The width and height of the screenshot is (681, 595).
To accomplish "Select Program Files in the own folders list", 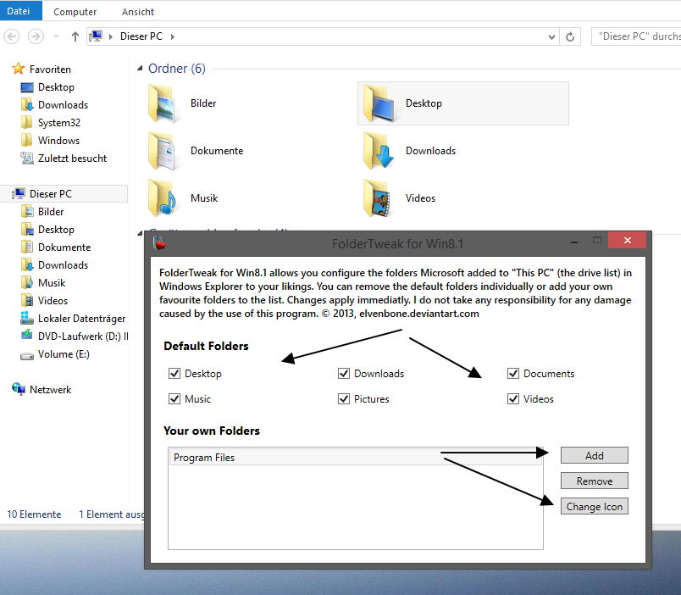I will (x=204, y=458).
